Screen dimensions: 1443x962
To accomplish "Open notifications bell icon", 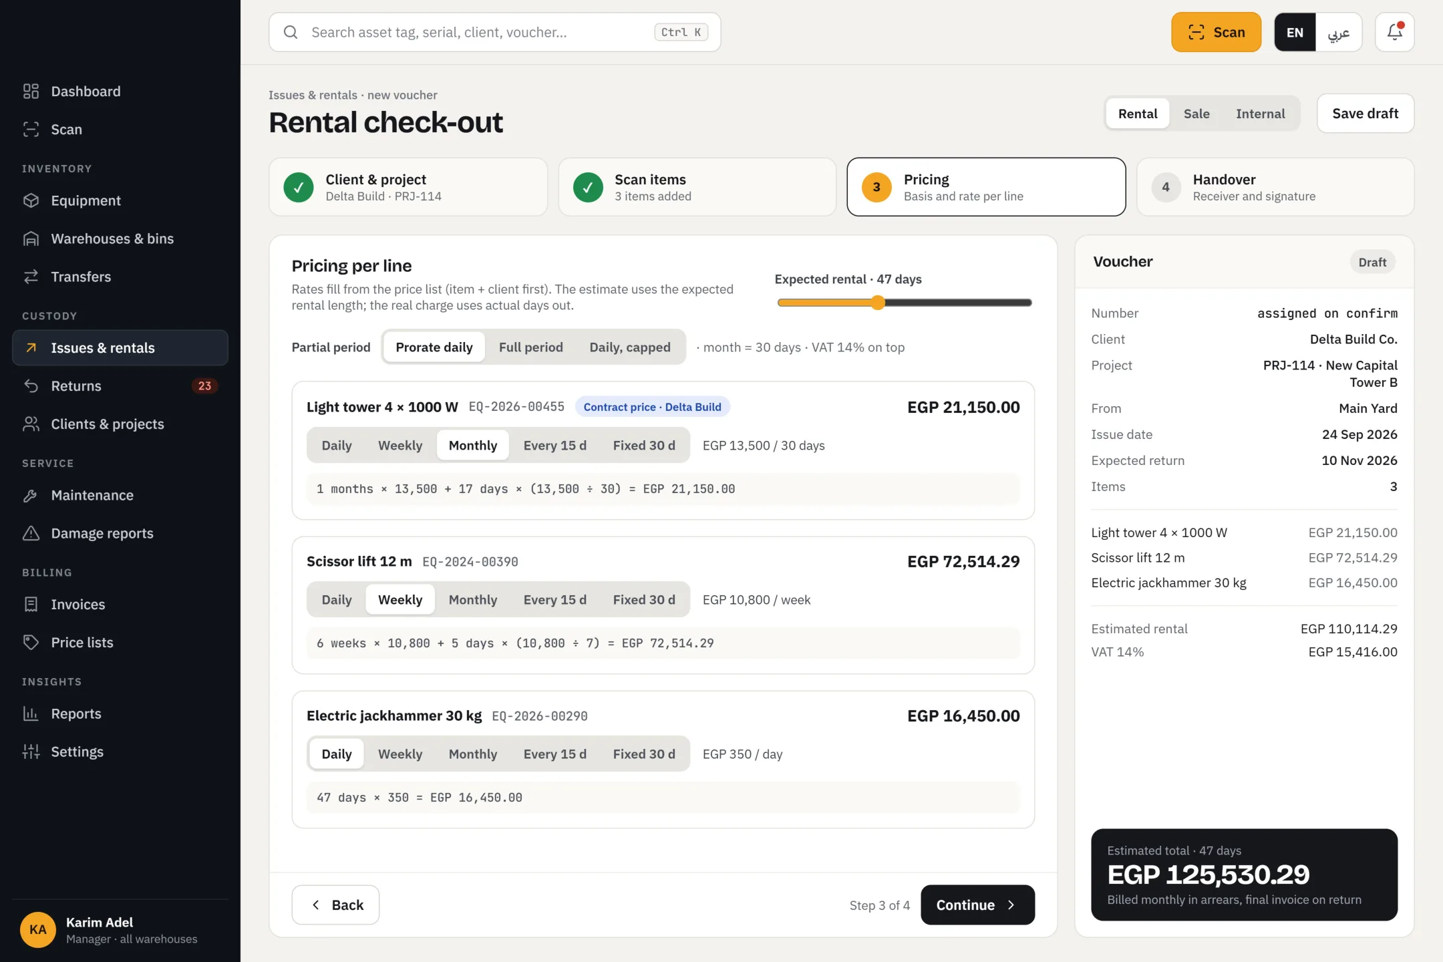I will click(1394, 32).
